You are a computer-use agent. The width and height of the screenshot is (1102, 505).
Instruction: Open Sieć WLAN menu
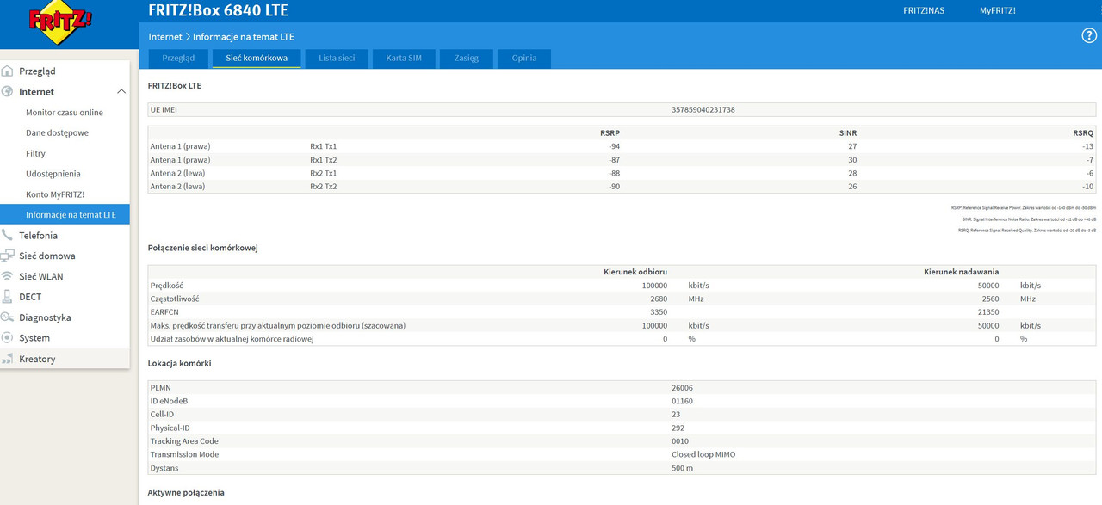point(40,277)
